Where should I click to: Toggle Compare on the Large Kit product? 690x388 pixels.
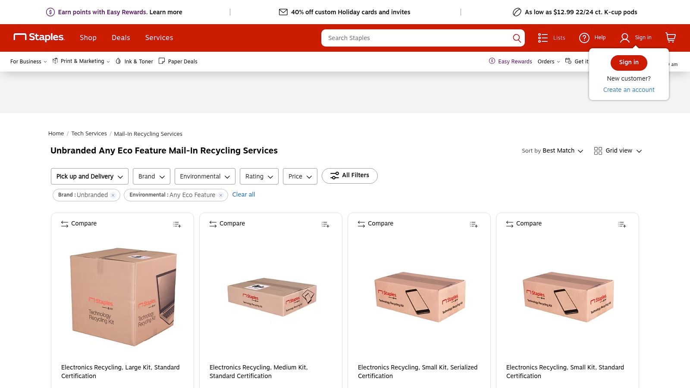(78, 223)
